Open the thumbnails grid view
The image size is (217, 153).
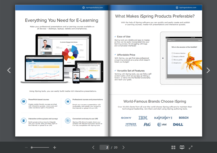pos(173,148)
